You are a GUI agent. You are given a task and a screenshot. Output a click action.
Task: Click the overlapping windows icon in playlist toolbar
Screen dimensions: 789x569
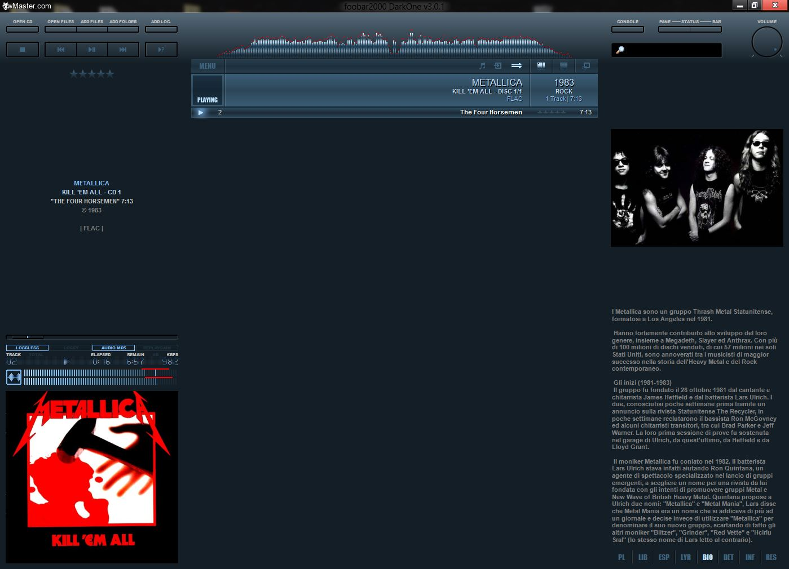pyautogui.click(x=587, y=66)
